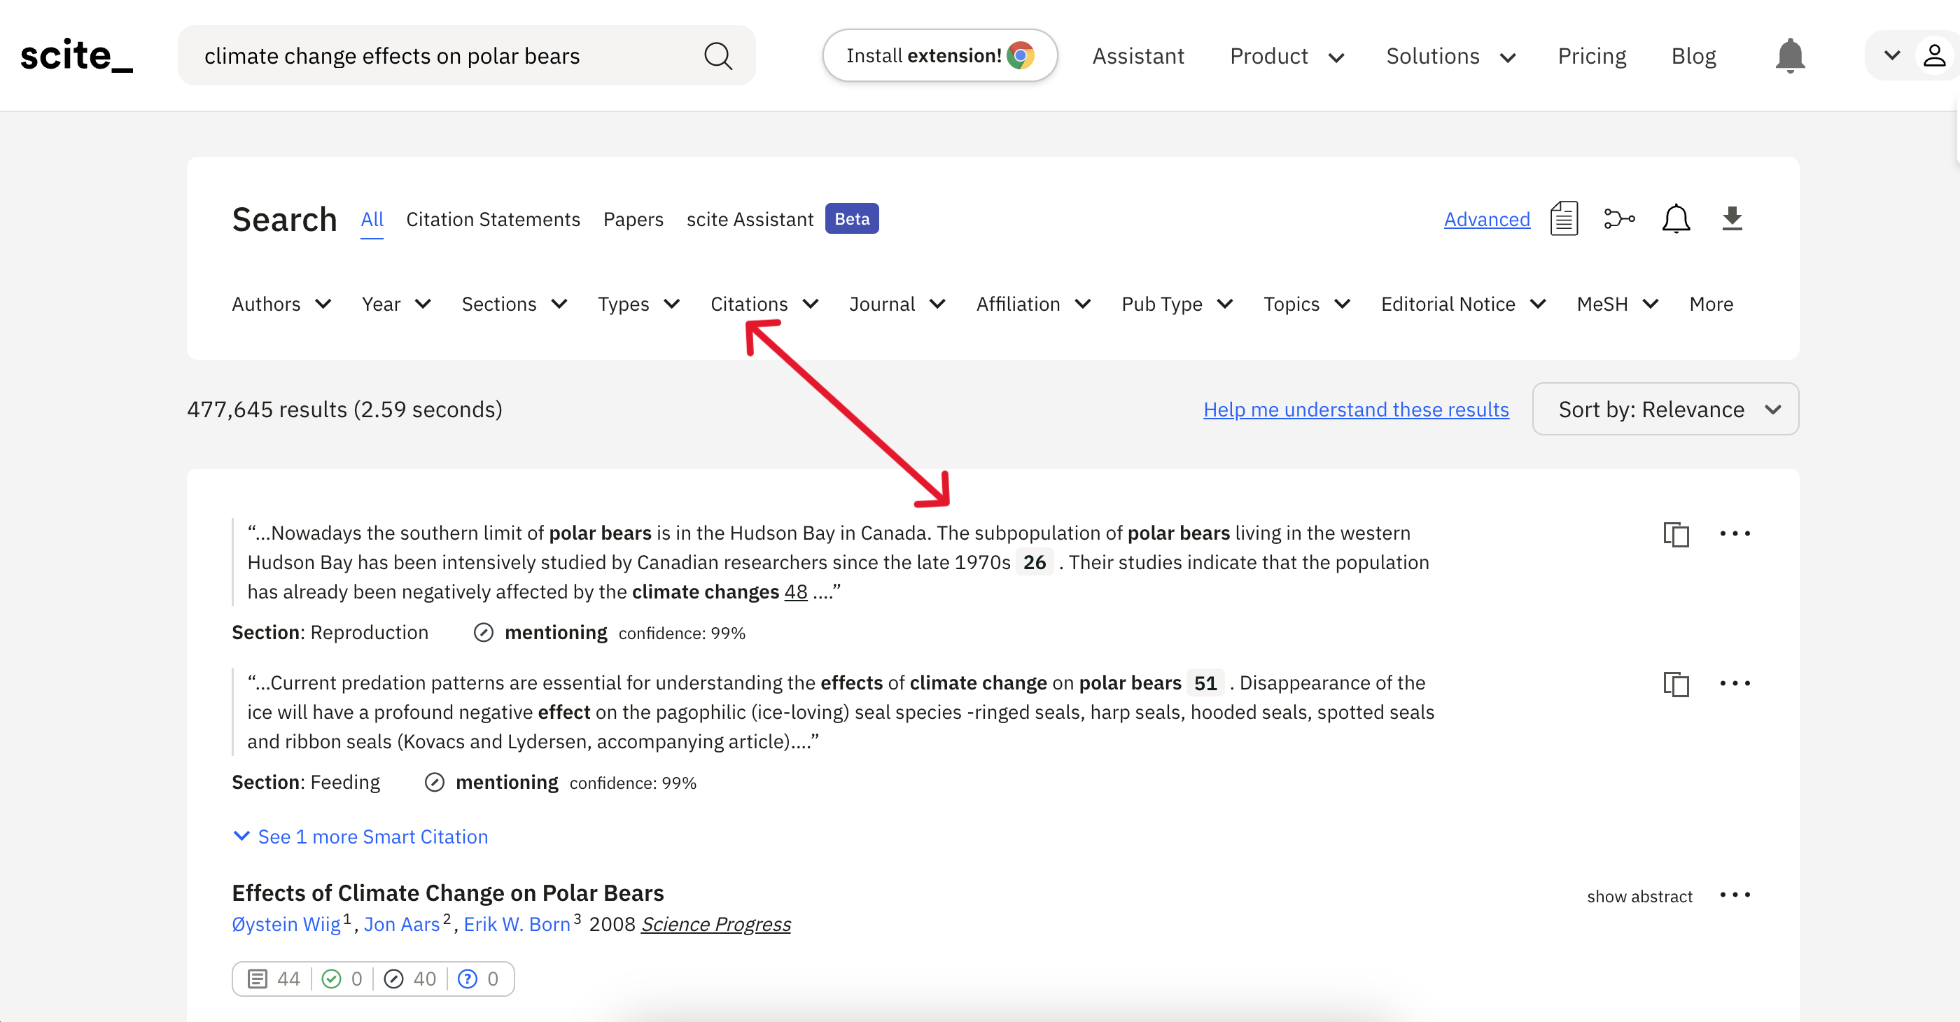This screenshot has width=1960, height=1022.
Task: Expand the Affiliation filter
Action: (1033, 304)
